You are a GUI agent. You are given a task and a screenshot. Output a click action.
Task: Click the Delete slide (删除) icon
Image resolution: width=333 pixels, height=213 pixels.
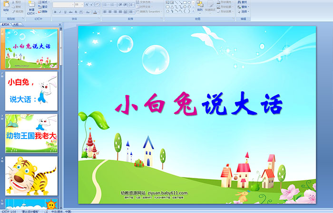coord(44,11)
